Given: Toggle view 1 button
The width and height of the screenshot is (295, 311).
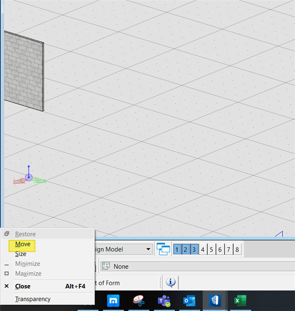Looking at the screenshot, I should [x=177, y=249].
